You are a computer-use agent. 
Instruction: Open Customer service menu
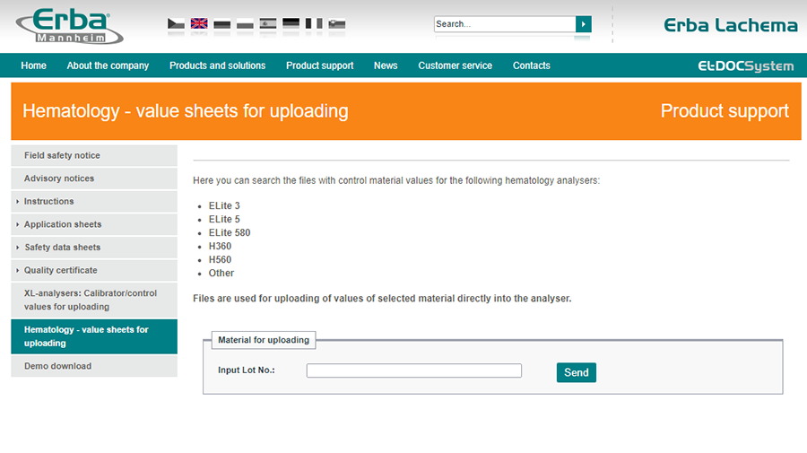(x=455, y=65)
